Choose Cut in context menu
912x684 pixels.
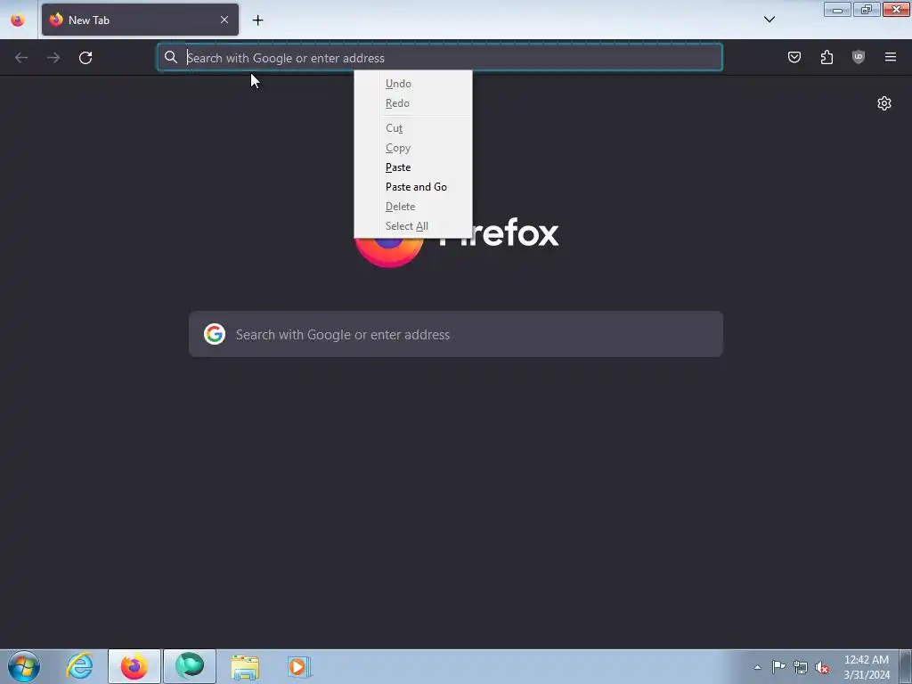[413, 128]
